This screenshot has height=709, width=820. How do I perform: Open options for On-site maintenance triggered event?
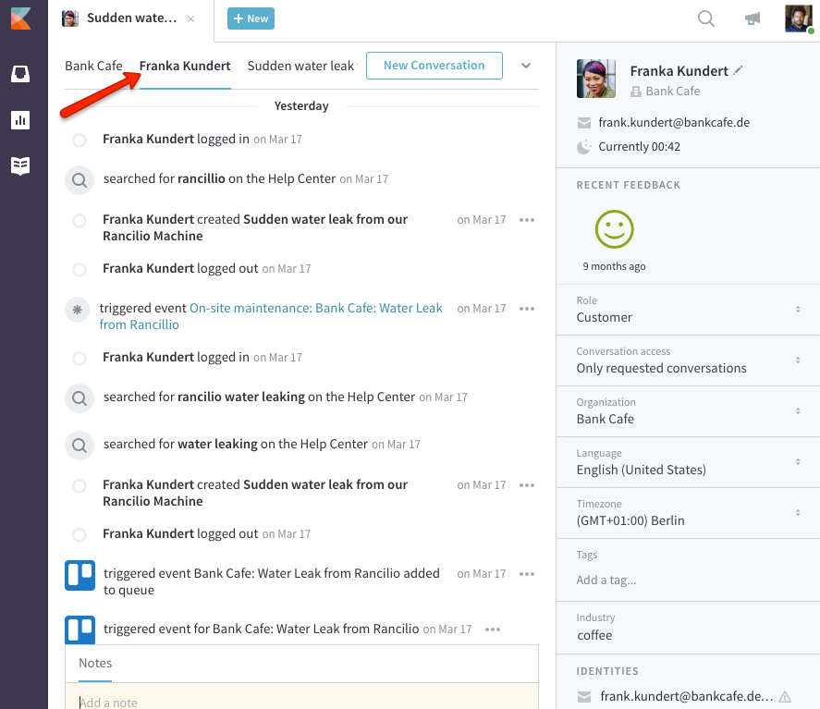pos(527,309)
